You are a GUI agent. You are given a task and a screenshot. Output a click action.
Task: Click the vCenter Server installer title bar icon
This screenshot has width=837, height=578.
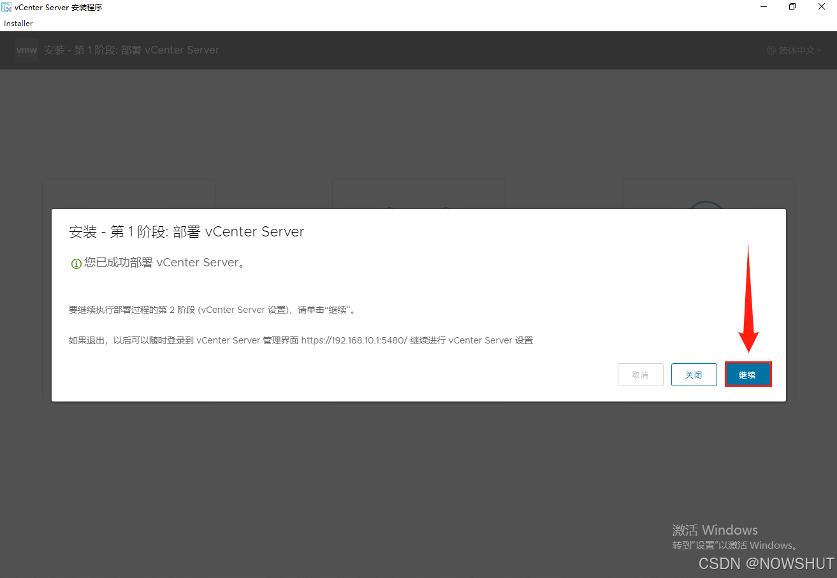pos(6,7)
